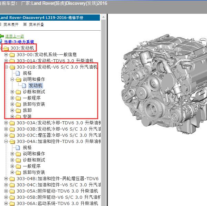The image size is (207, 206).
Task: Open 规格 page under 303-01B
Action: (27, 73)
